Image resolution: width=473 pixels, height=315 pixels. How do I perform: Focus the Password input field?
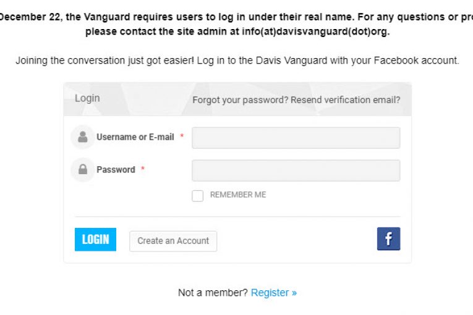tap(296, 170)
